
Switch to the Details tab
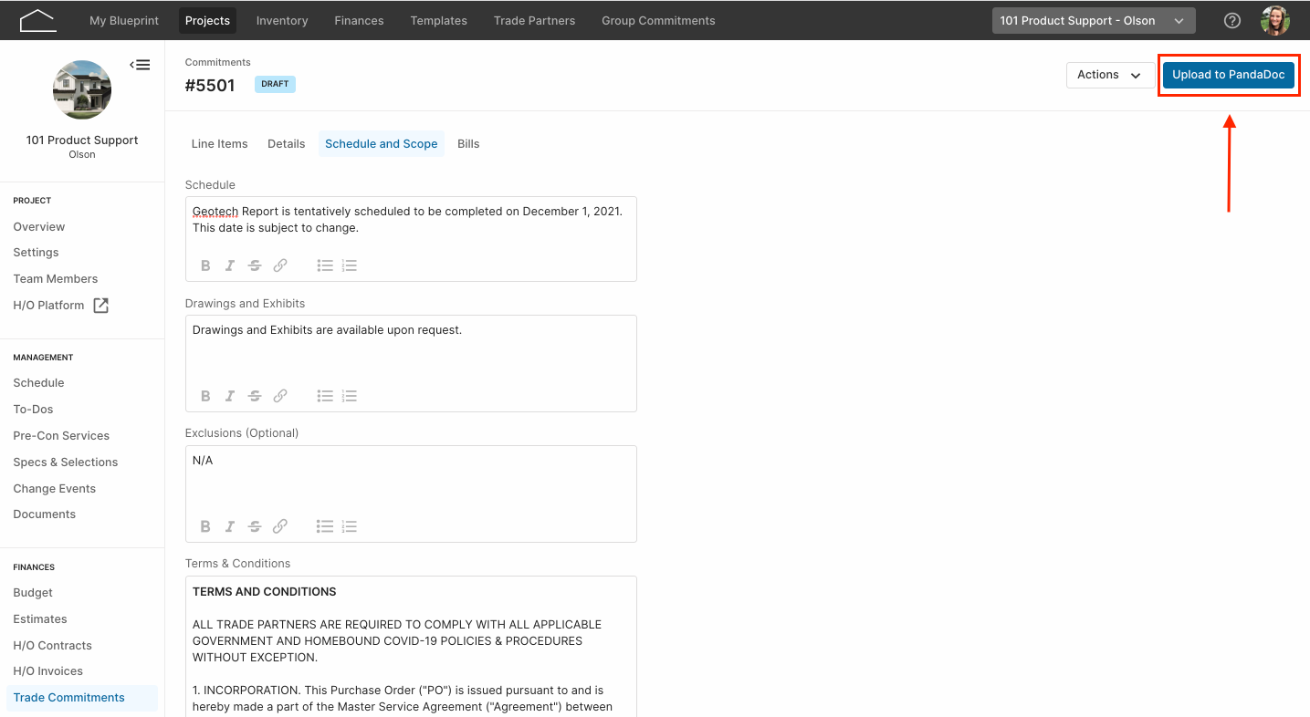286,144
